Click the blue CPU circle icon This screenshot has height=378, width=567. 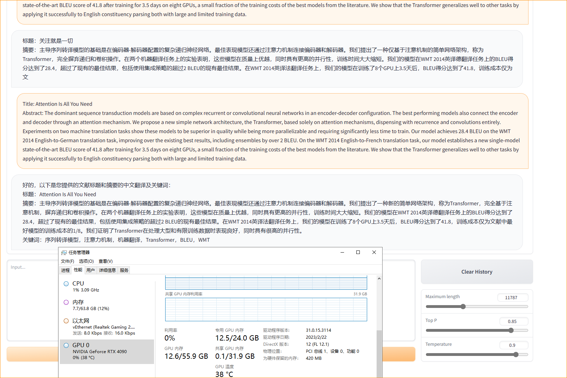66,284
